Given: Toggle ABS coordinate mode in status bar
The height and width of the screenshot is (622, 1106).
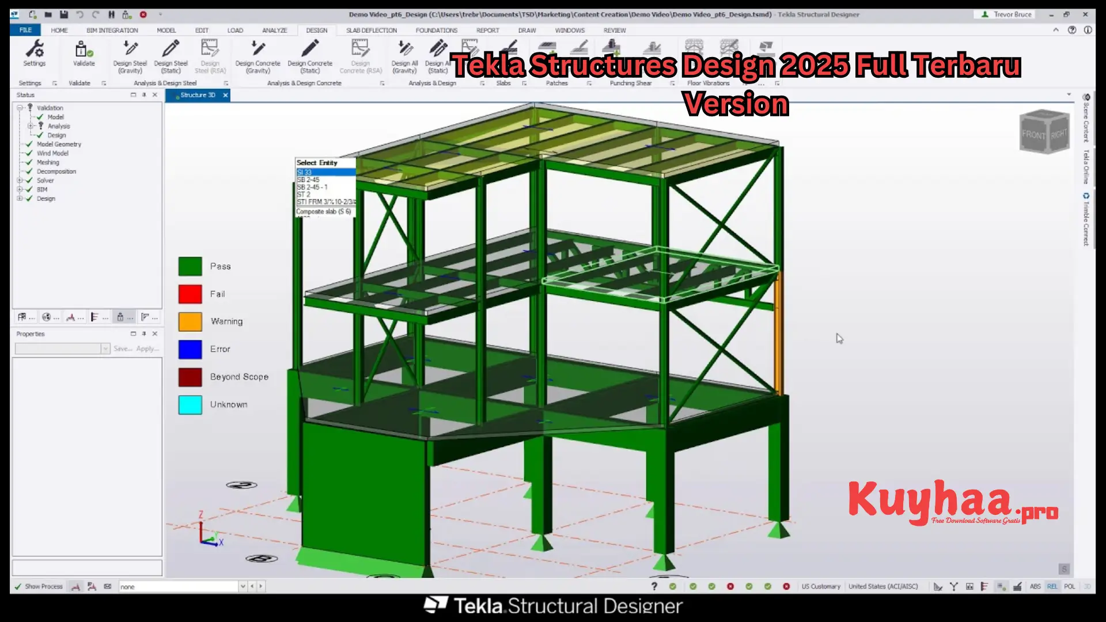Looking at the screenshot, I should tap(1035, 586).
